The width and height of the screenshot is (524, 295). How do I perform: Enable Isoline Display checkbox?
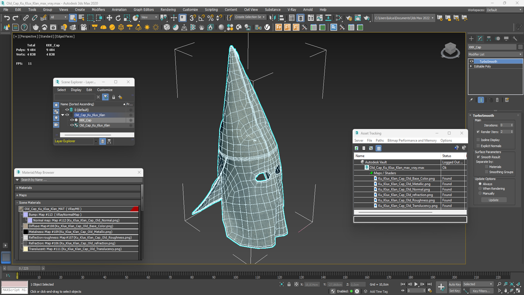tap(478, 140)
